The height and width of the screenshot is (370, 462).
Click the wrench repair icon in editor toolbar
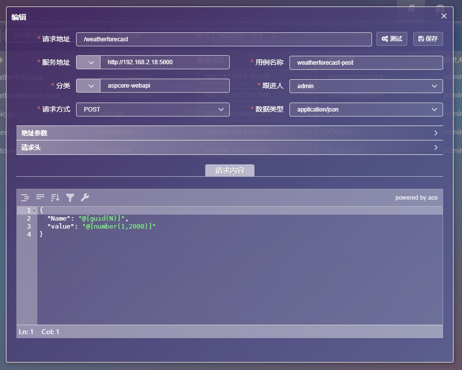(85, 197)
